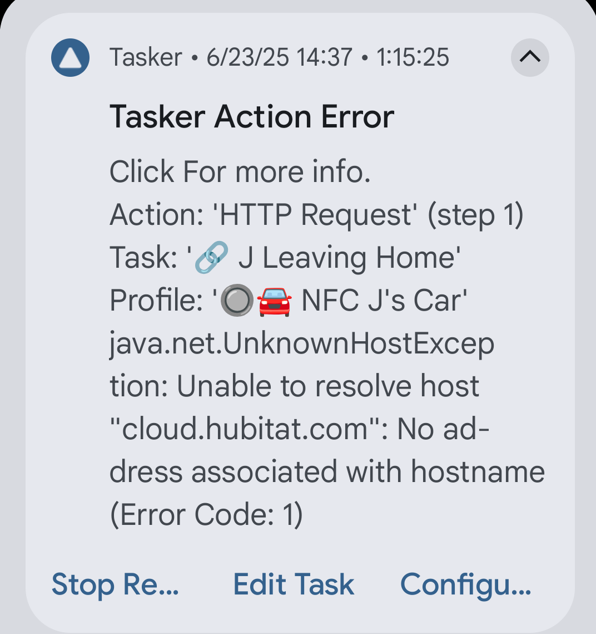Click the Action: 'HTTP Request' (step 1) line
Viewport: 596px width, 634px height.
[316, 215]
